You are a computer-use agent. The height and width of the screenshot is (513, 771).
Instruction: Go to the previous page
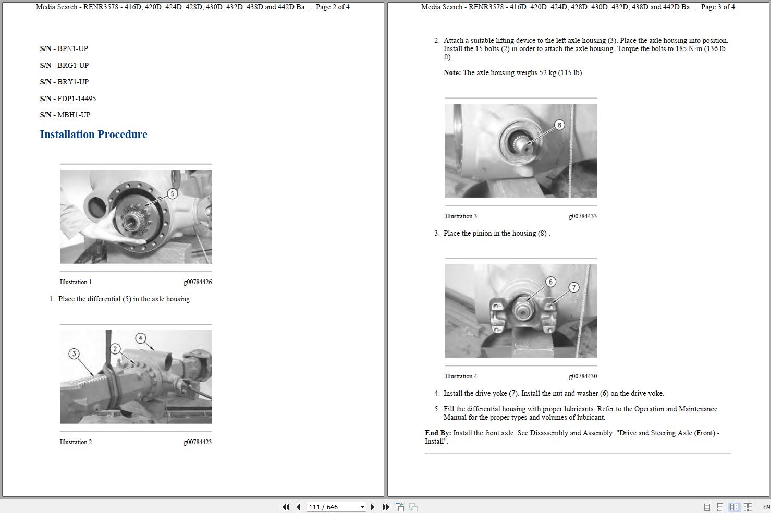(298, 506)
